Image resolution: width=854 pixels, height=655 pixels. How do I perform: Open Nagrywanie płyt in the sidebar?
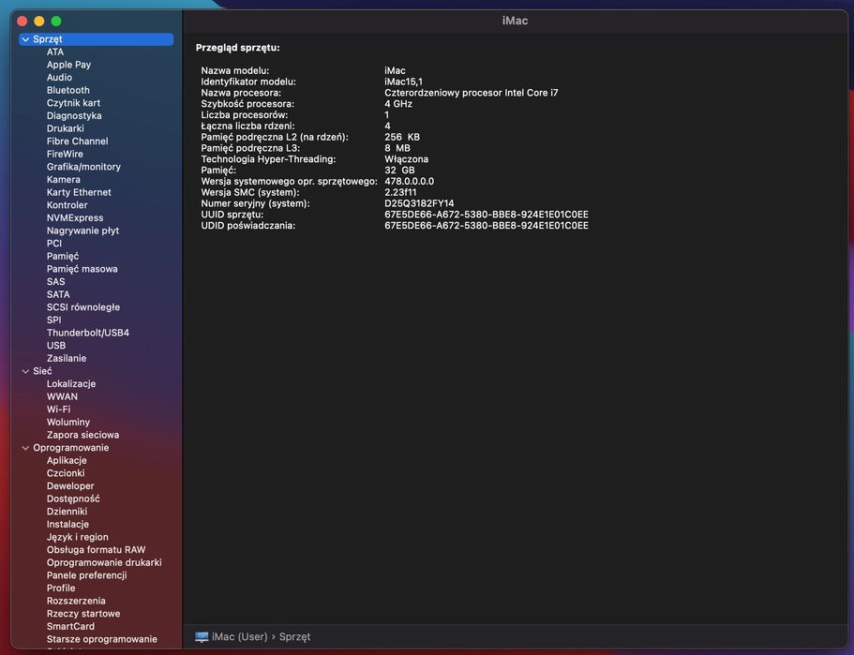point(82,231)
